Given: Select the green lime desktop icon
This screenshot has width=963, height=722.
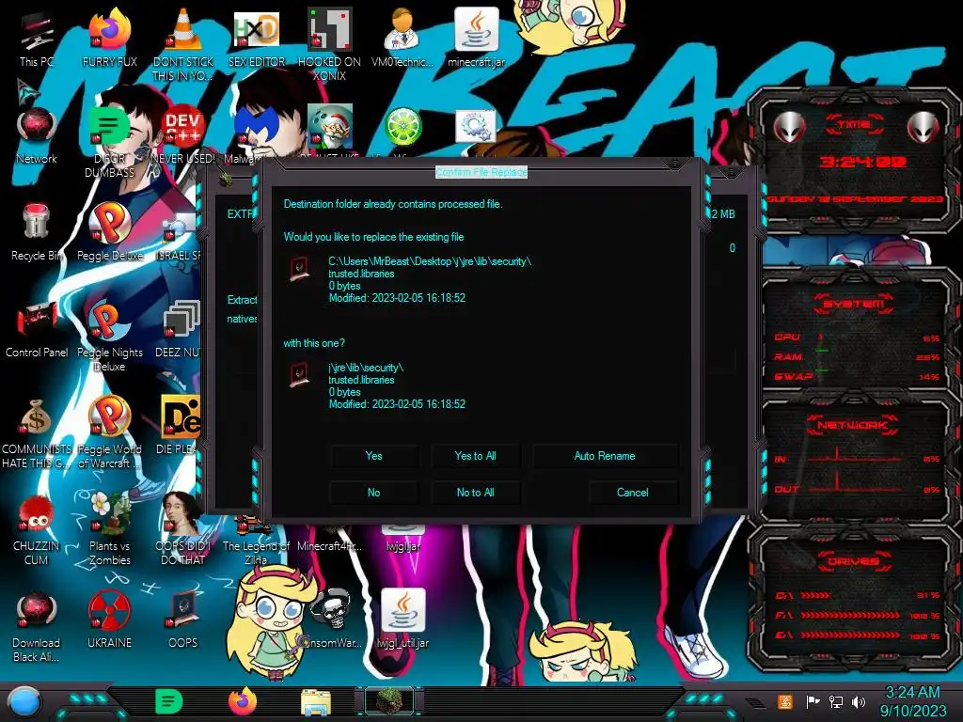Looking at the screenshot, I should click(x=403, y=129).
